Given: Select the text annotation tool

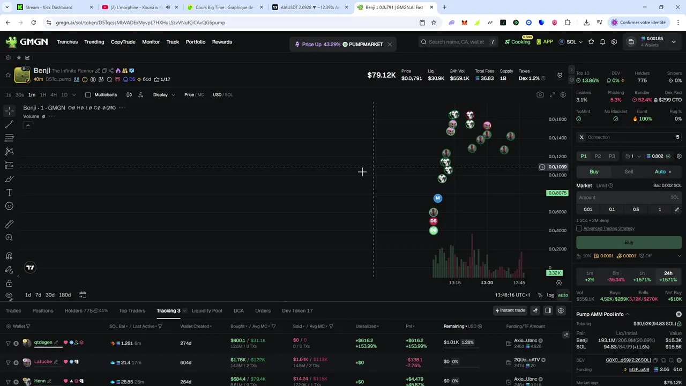Looking at the screenshot, I should pyautogui.click(x=9, y=192).
